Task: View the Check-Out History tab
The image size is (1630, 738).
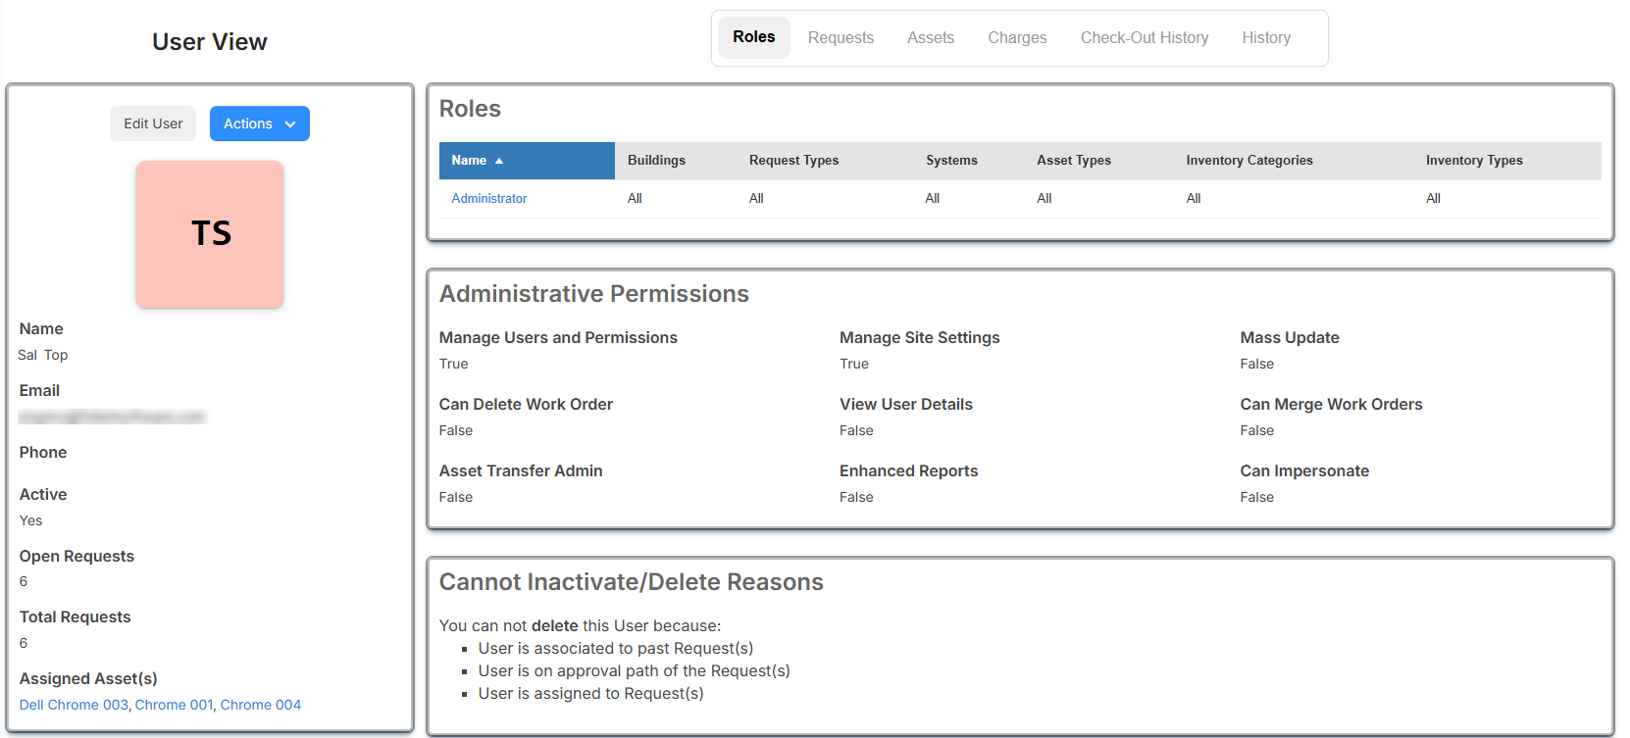Action: (1144, 38)
